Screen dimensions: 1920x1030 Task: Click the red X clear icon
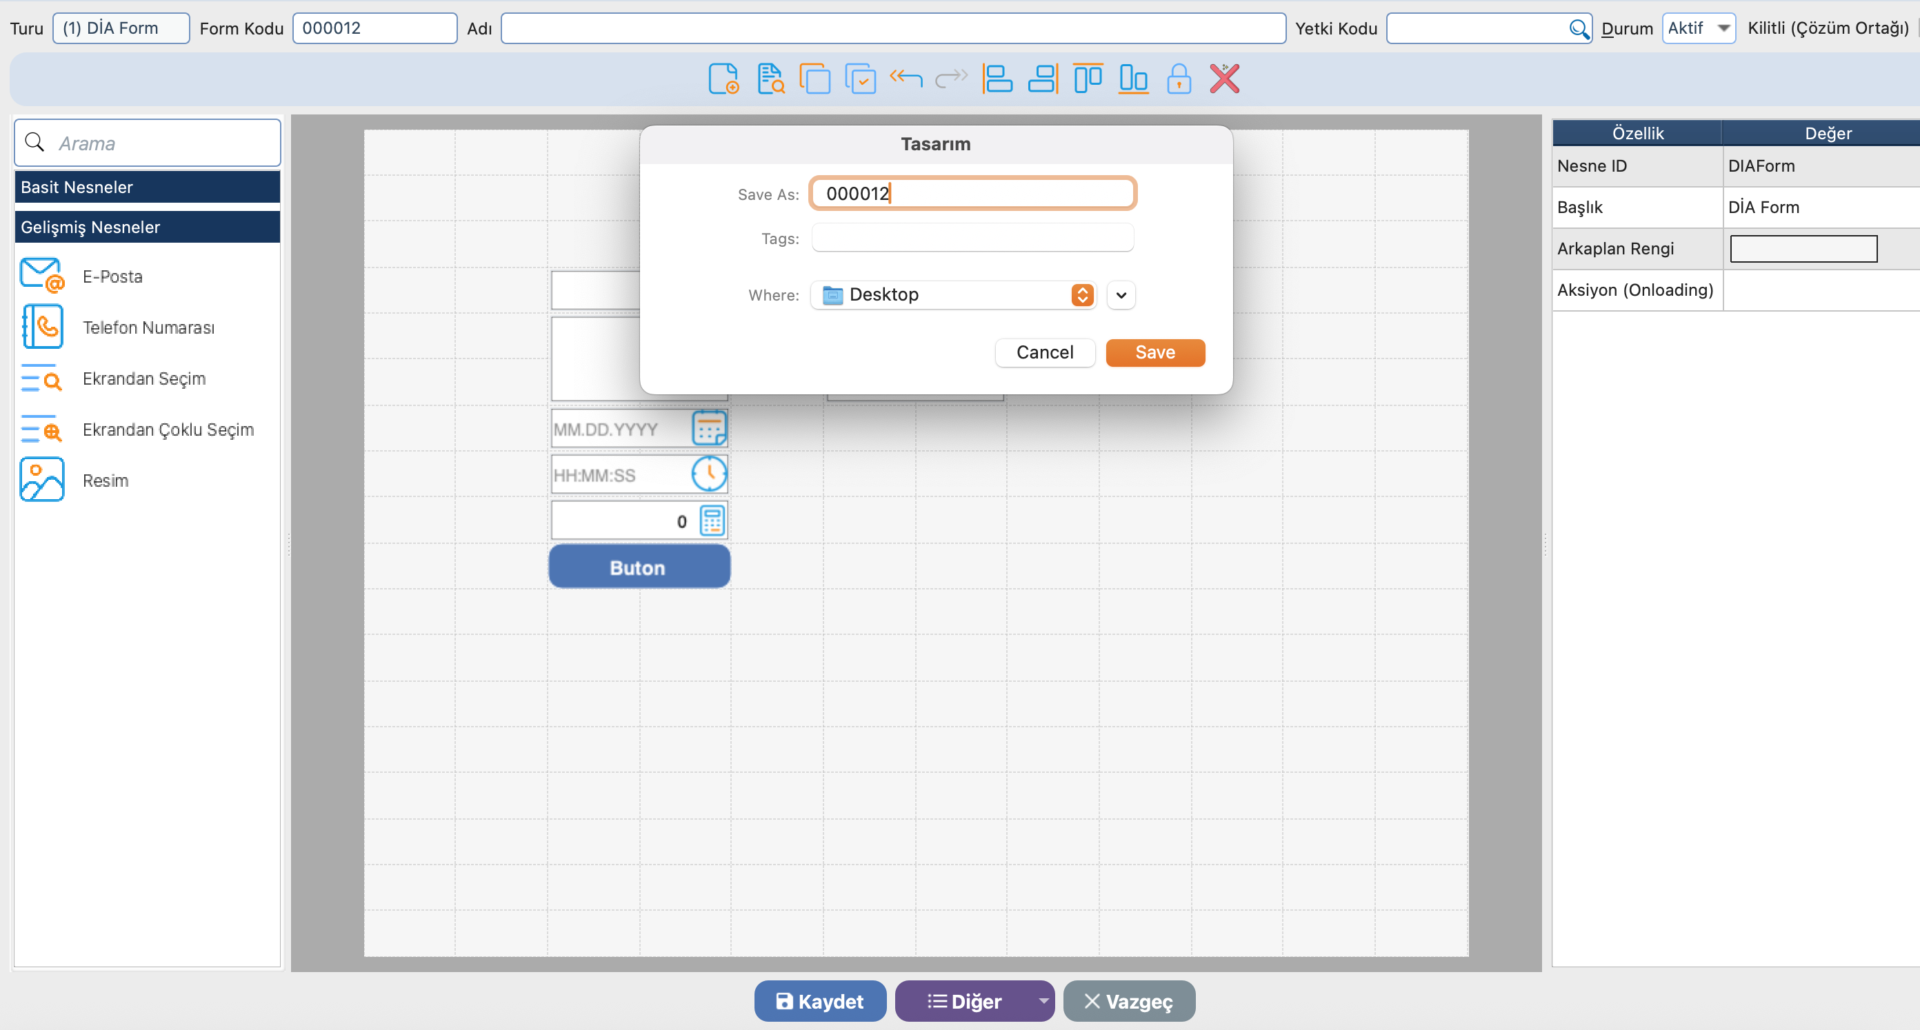coord(1224,79)
